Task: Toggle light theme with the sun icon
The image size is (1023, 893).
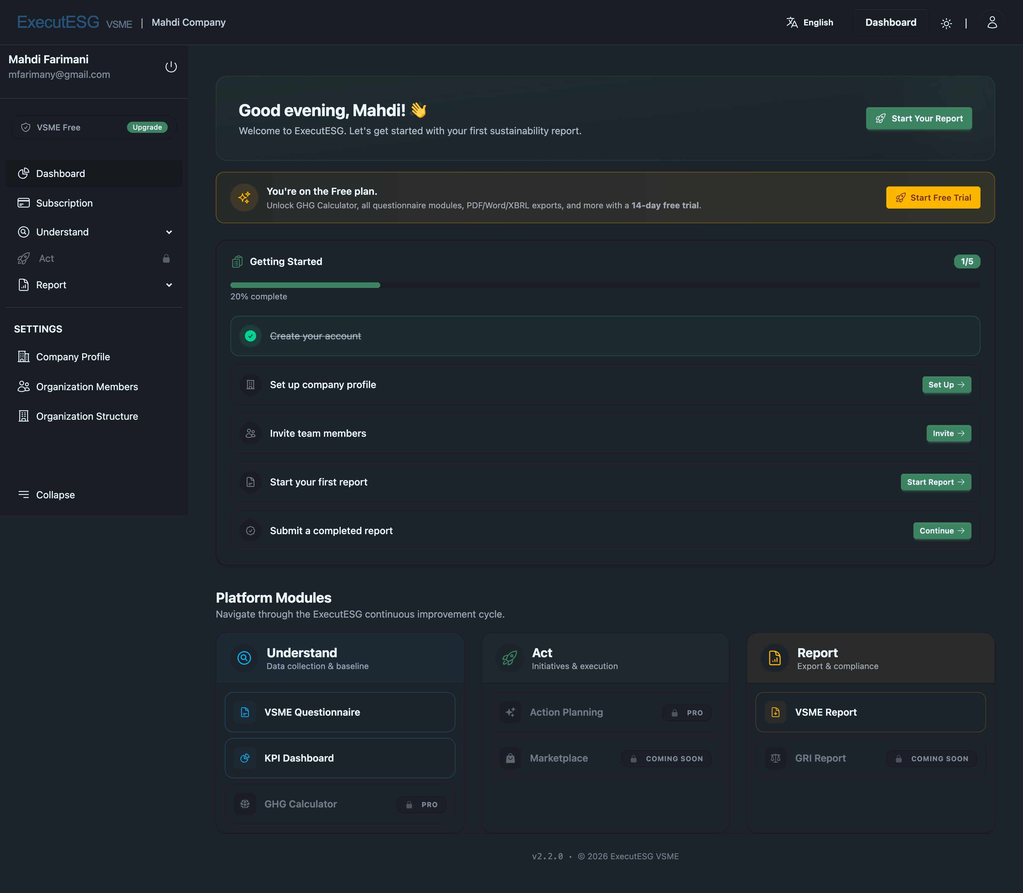Action: 946,23
